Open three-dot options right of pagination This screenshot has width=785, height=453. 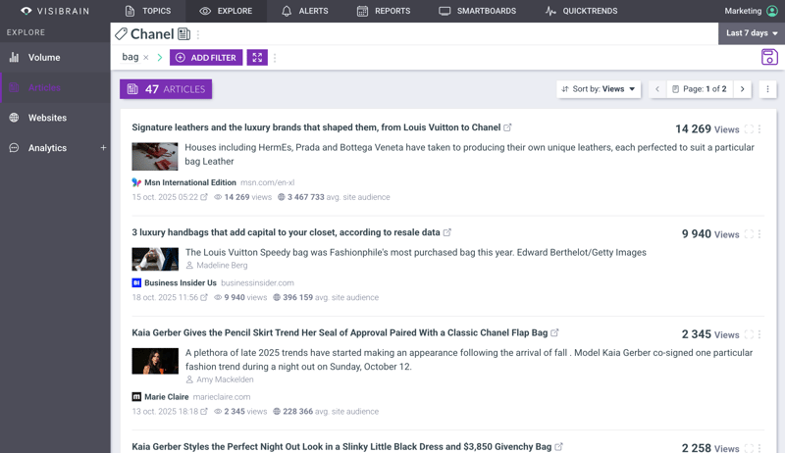tap(767, 89)
